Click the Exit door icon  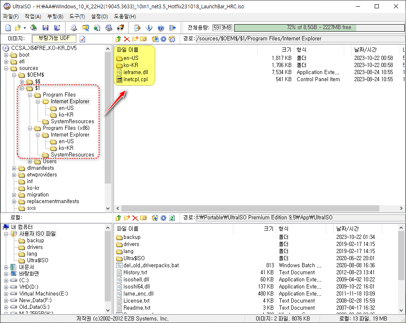172,27
